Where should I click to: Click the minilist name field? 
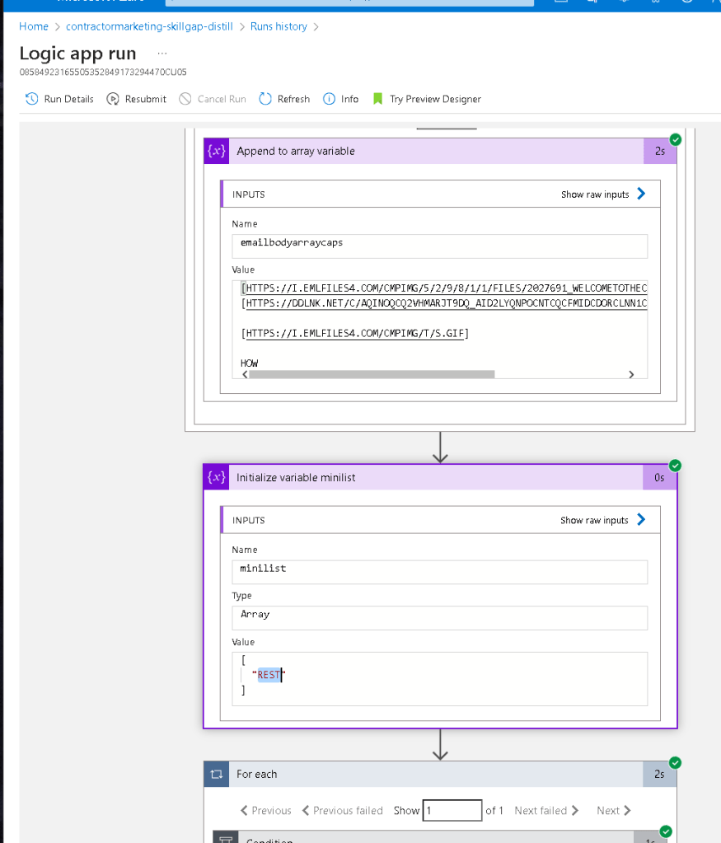pyautogui.click(x=439, y=572)
